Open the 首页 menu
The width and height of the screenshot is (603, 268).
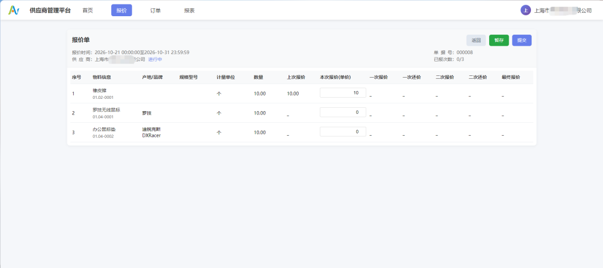coord(88,11)
